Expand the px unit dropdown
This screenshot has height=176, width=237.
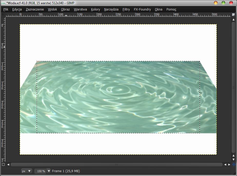click(x=26, y=171)
